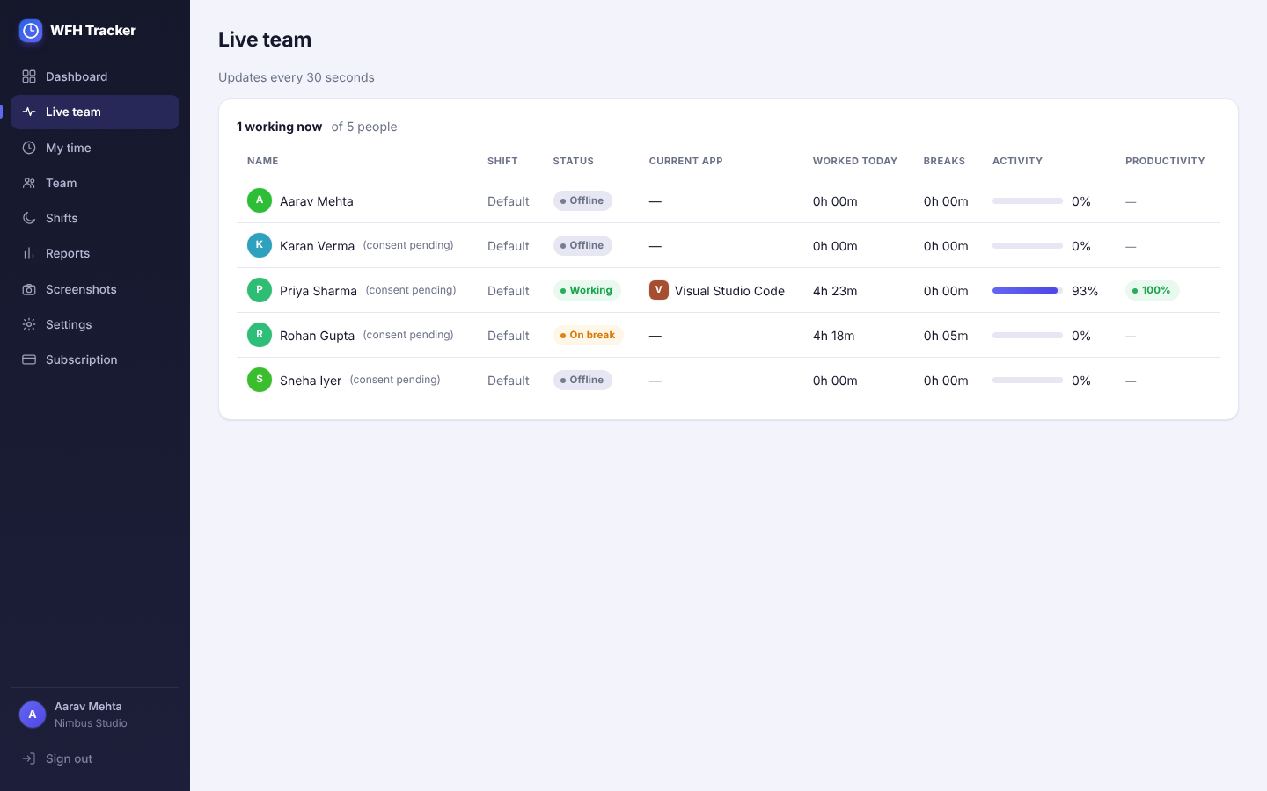Open the Reports section

95,253
